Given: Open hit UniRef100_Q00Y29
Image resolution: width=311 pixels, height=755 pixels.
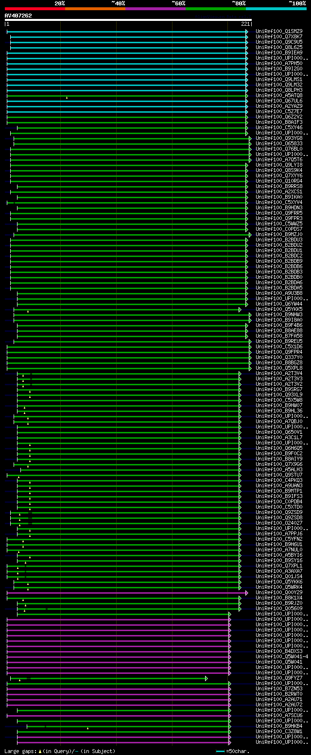Looking at the screenshot, I should 279,593.
